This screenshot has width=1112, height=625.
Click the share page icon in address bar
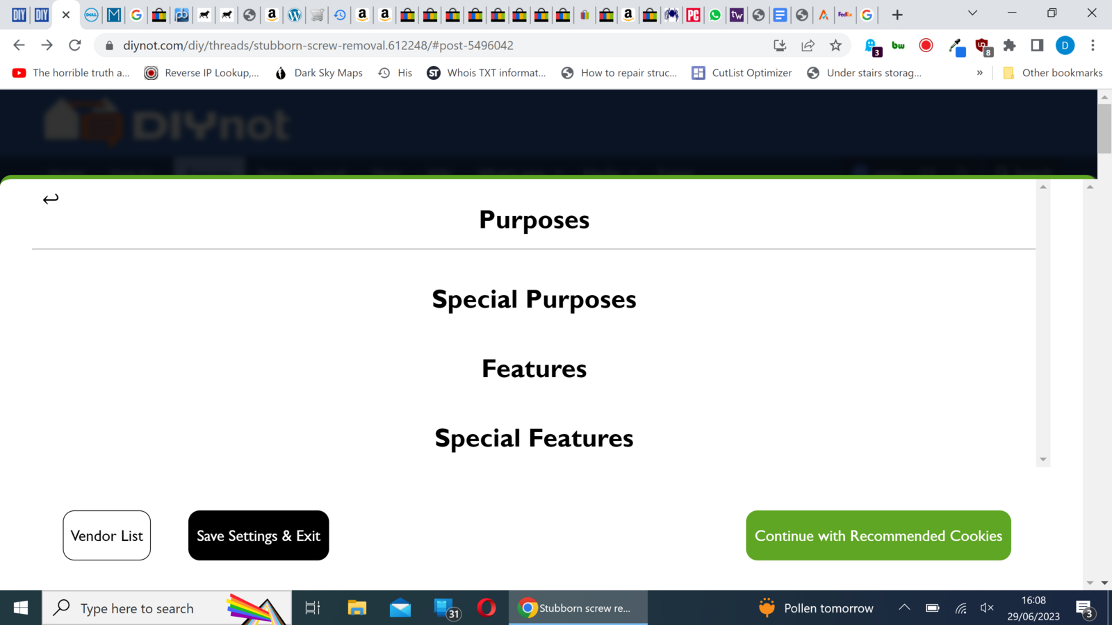[x=808, y=45]
